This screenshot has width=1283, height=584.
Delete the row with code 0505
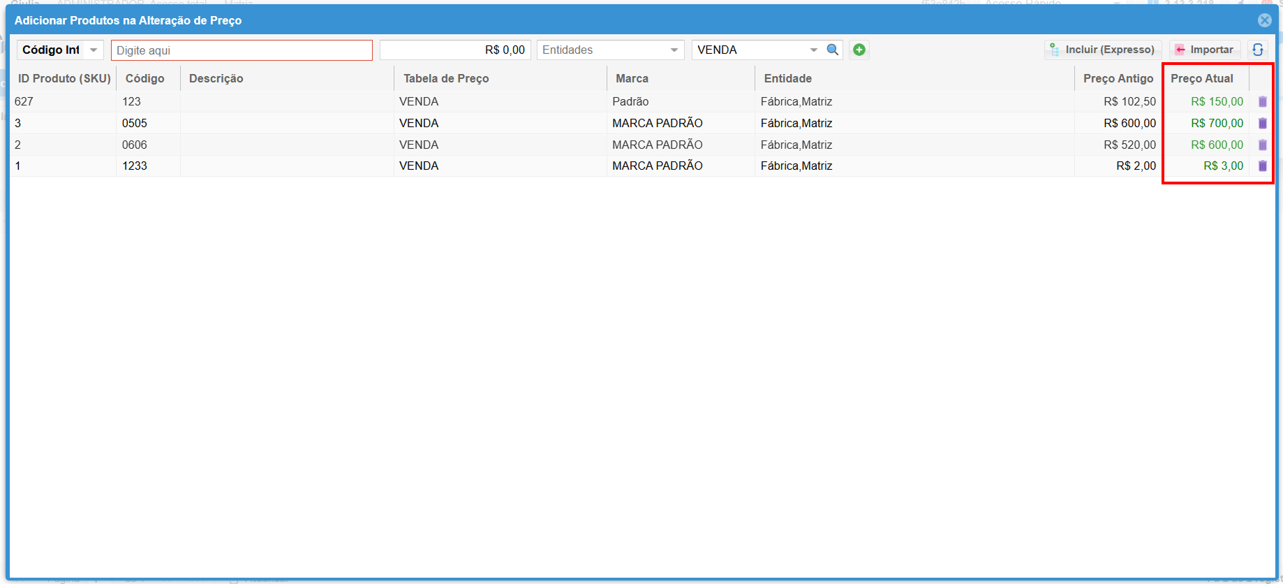[x=1262, y=124]
